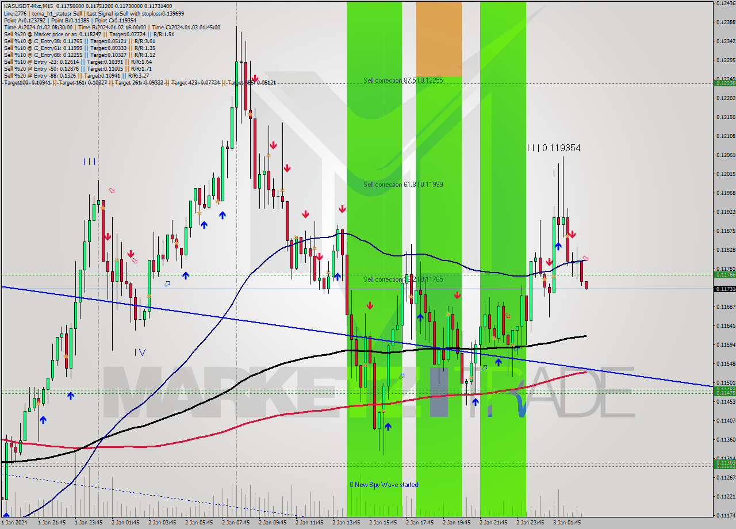Click the '2 Jan 09:45' time axis label
The image size is (736, 529).
click(x=273, y=523)
